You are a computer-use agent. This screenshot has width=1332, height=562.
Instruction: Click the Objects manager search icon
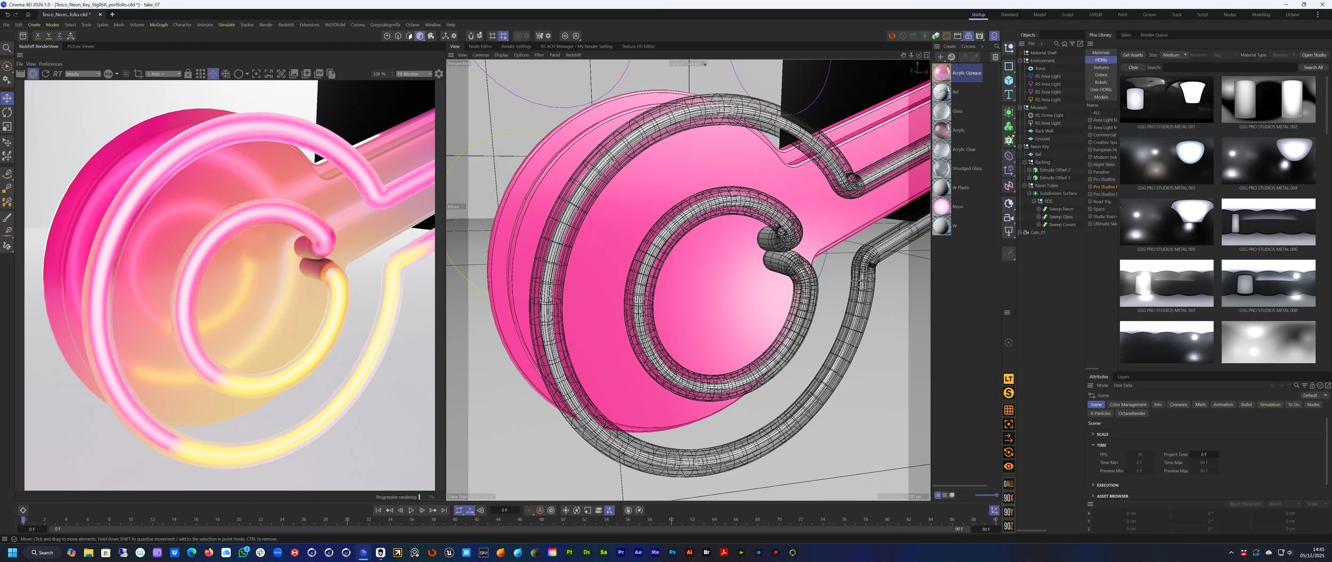(x=1057, y=44)
